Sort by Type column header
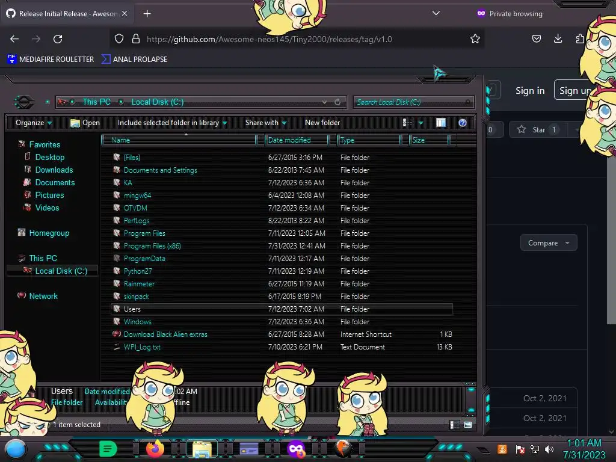Image resolution: width=616 pixels, height=462 pixels. (369, 140)
